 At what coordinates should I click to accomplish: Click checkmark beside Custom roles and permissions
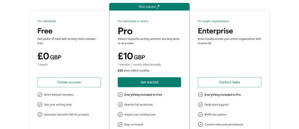200,124
